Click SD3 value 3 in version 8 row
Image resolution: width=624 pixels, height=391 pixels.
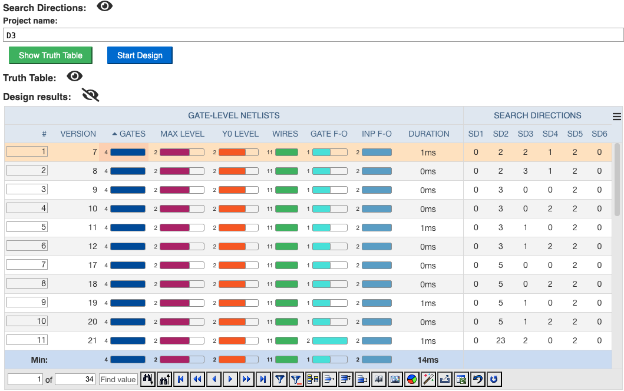coord(526,171)
